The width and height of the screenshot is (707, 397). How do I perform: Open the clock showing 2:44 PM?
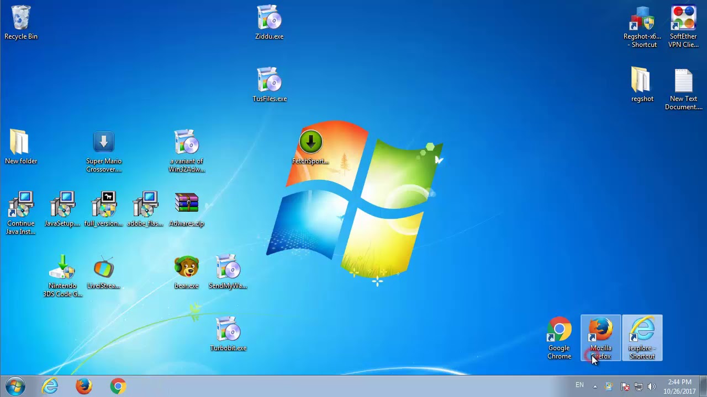(x=679, y=387)
